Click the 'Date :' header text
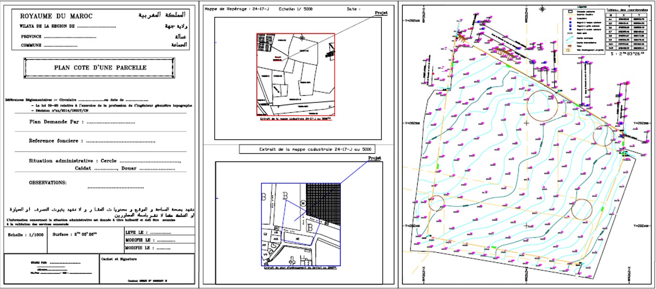The image size is (656, 289). [x=354, y=9]
